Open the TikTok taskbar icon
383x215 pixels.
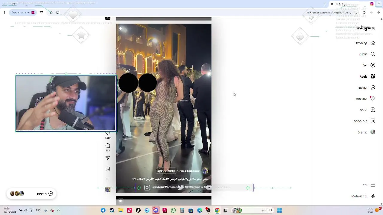[x=138, y=211]
